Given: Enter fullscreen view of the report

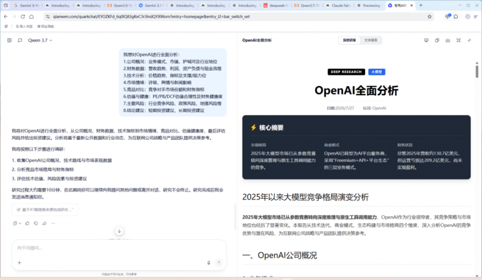Looking at the screenshot, I should pyautogui.click(x=459, y=40).
